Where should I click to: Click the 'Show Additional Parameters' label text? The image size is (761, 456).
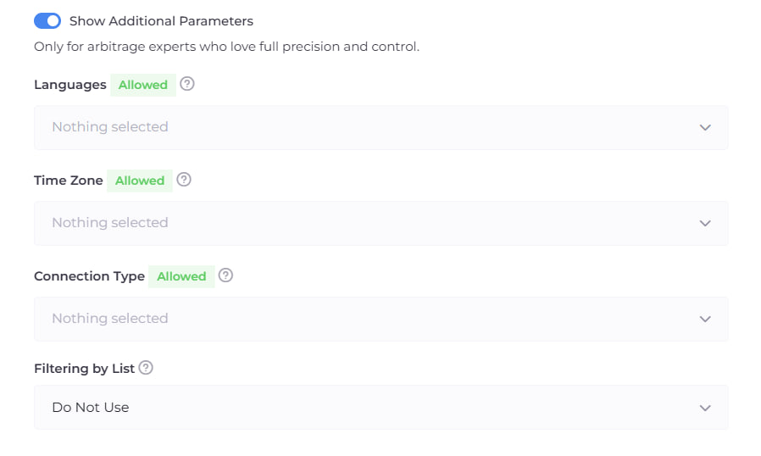pos(161,20)
